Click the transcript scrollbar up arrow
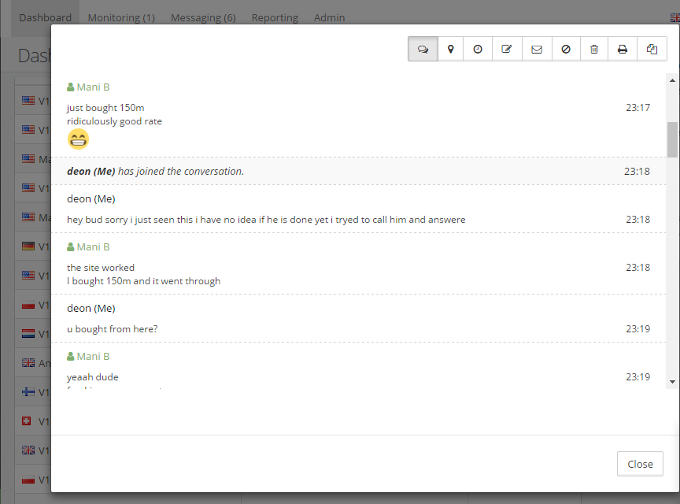 672,80
